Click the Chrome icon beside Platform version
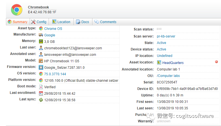Screen dimensions: 221x126 pos(41,80)
